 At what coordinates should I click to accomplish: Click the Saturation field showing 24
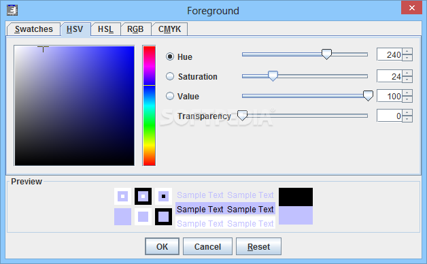pos(390,76)
